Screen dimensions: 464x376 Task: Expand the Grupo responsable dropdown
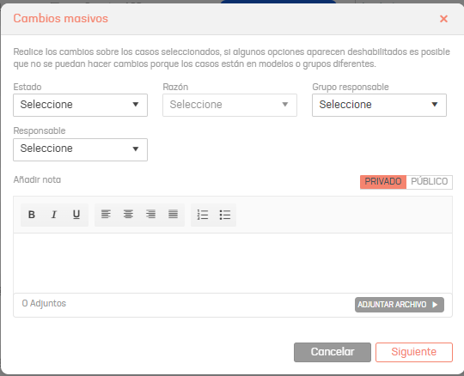pos(379,105)
